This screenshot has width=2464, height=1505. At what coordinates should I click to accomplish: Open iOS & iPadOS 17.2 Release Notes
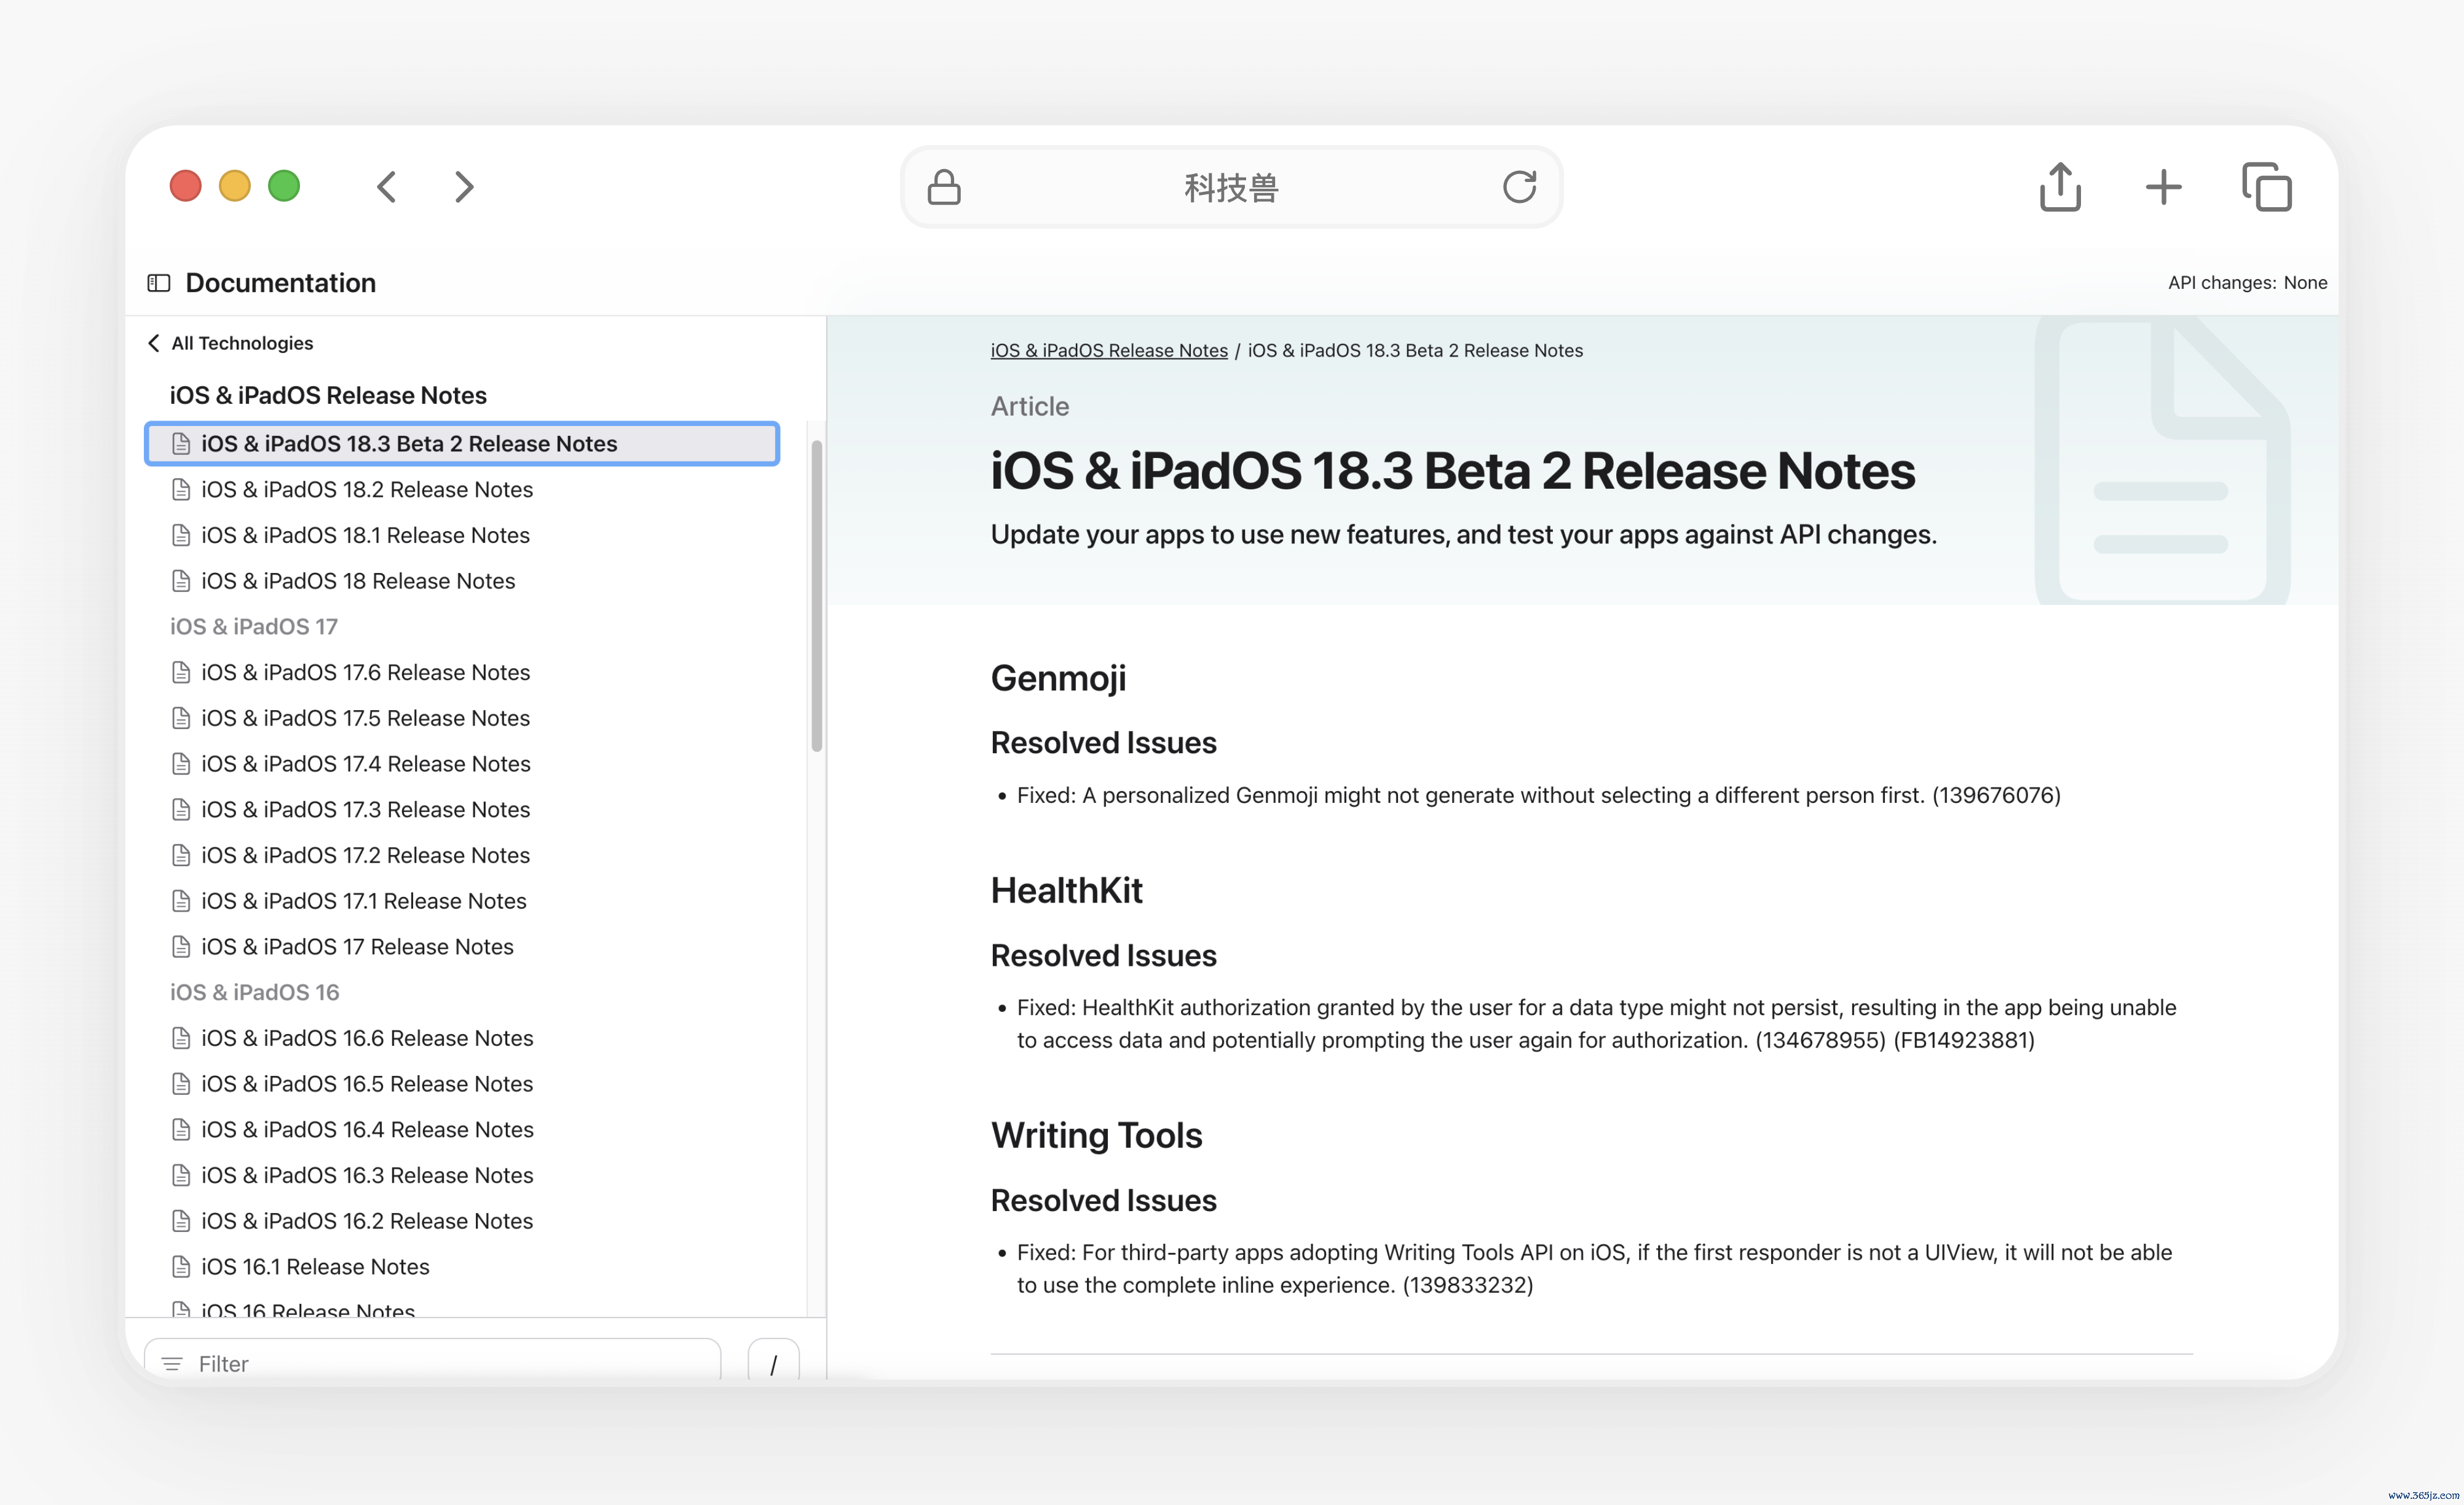365,855
